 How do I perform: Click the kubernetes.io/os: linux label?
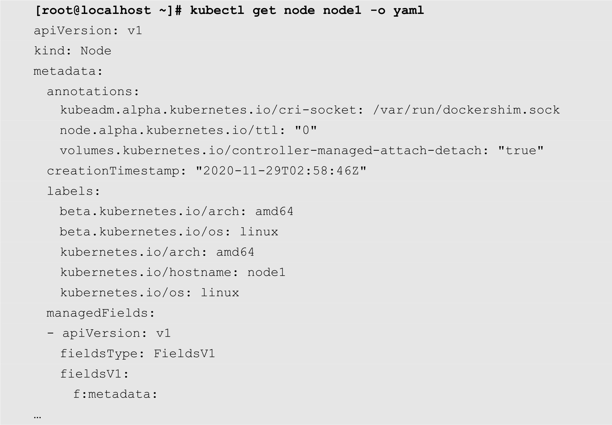(149, 292)
